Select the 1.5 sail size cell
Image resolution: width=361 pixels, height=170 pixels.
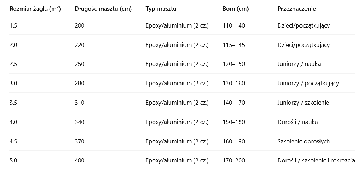(14, 25)
